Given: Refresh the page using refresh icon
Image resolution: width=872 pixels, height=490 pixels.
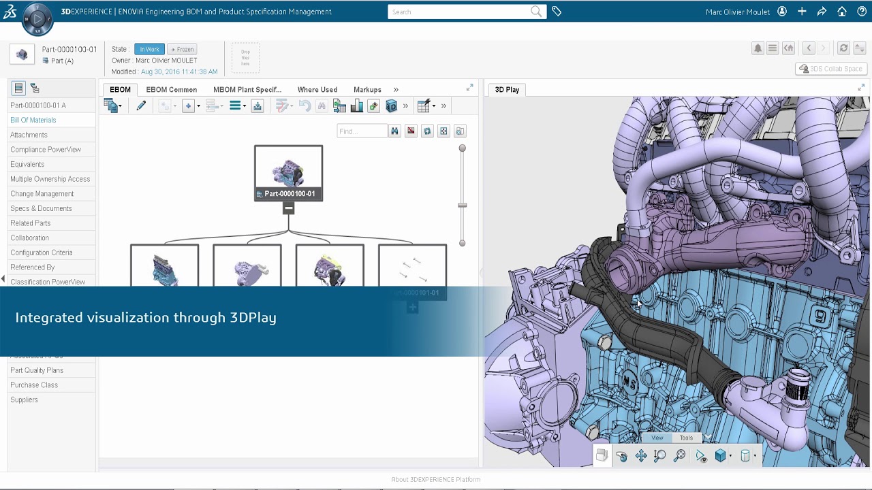Looking at the screenshot, I should tap(843, 48).
